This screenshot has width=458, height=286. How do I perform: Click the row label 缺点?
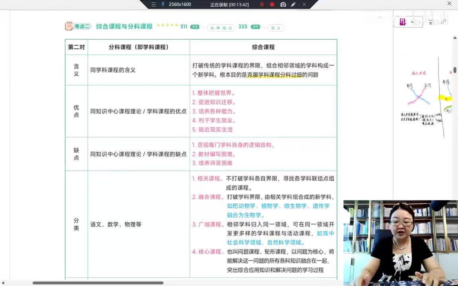pos(76,154)
